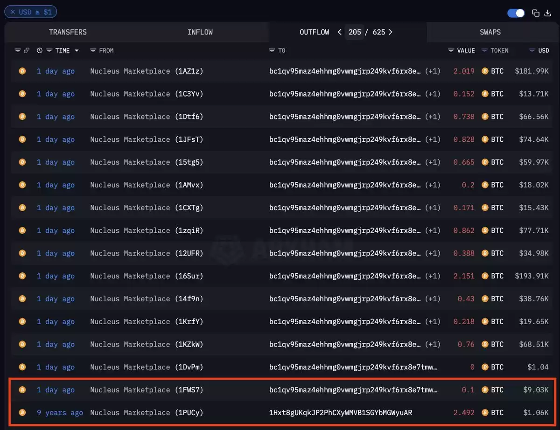Open recipient address 1Hxt8gUKqkJP2PhCXyWMVB1SGYbMGWyuAR
Viewport: 560px width, 430px height.
pyautogui.click(x=341, y=413)
